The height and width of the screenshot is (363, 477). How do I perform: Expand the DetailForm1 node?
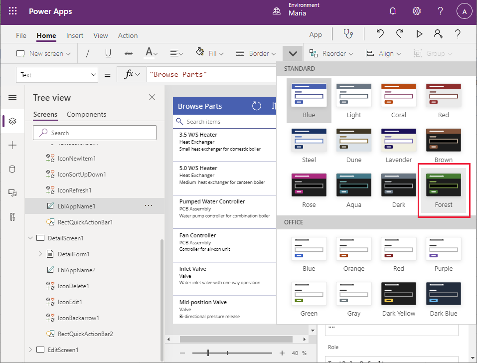coord(40,254)
